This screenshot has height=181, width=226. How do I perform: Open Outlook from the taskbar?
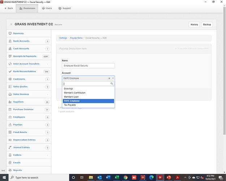coord(99,177)
